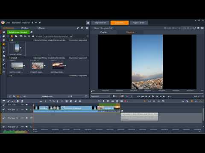Viewport: 205px width, 153px height.
Task: Select the rocky terrain clip thumbnail
Action: click(x=38, y=66)
